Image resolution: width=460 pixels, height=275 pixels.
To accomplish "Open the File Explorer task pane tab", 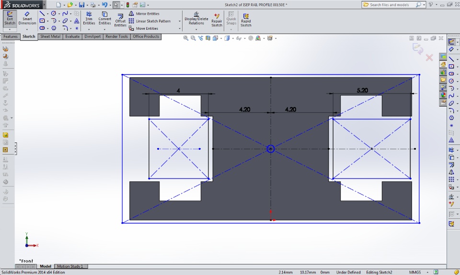I will [x=443, y=80].
